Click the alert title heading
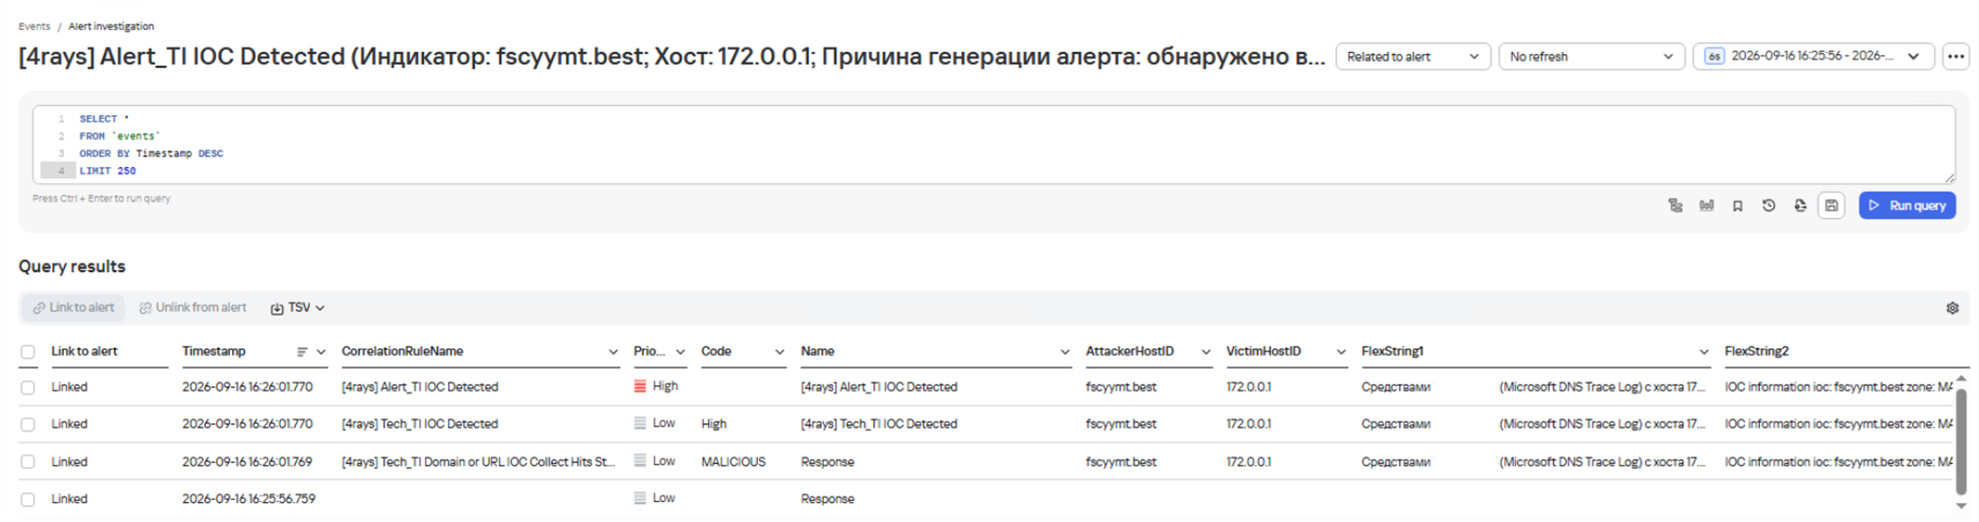Image resolution: width=1979 pixels, height=522 pixels. (671, 57)
